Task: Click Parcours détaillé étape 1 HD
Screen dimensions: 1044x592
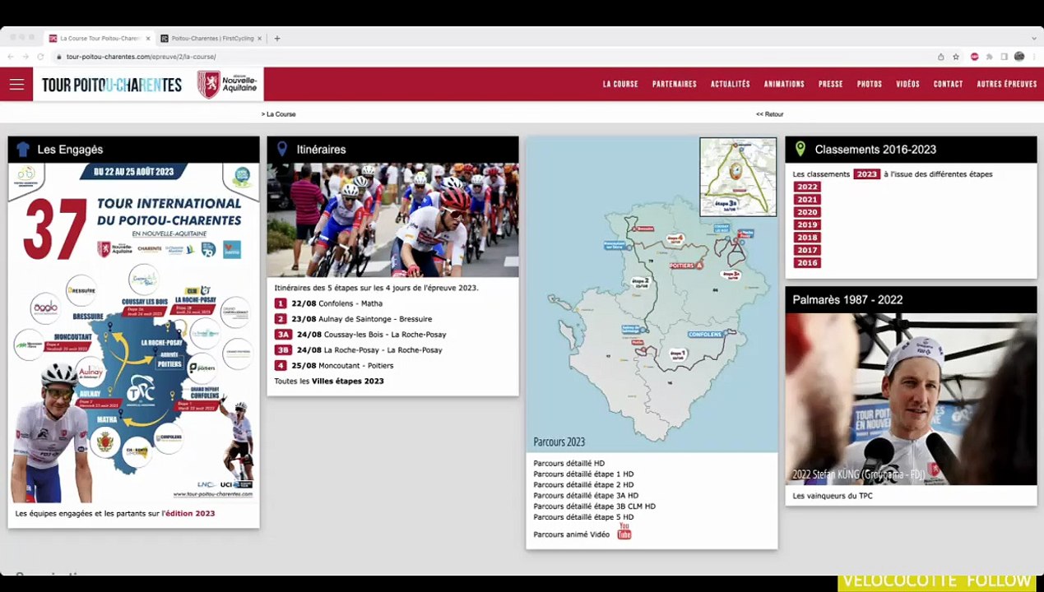Action: click(x=583, y=474)
